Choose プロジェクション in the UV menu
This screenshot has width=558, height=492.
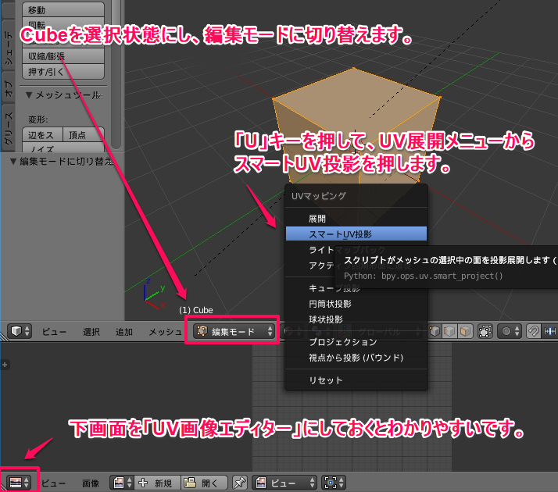pos(356,341)
